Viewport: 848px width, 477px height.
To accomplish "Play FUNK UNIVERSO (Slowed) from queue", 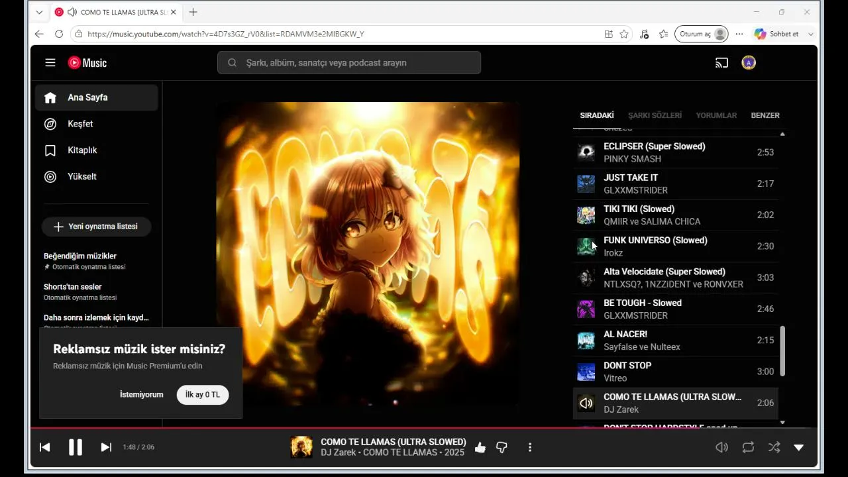I will (x=676, y=246).
